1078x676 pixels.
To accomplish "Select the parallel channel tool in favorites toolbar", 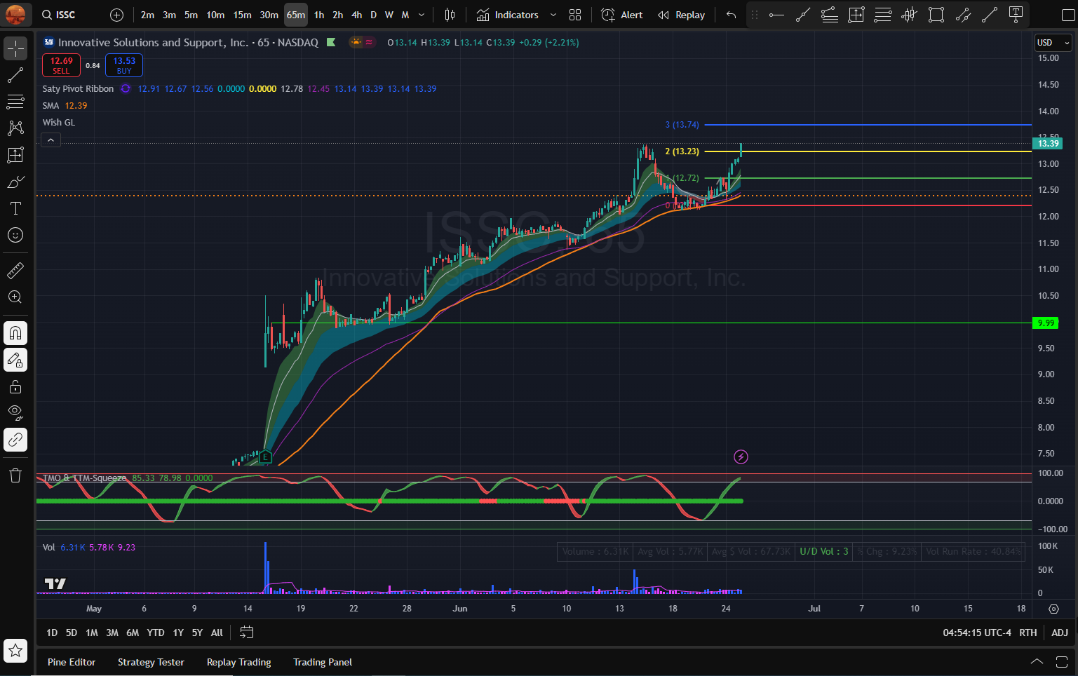I will 963,15.
